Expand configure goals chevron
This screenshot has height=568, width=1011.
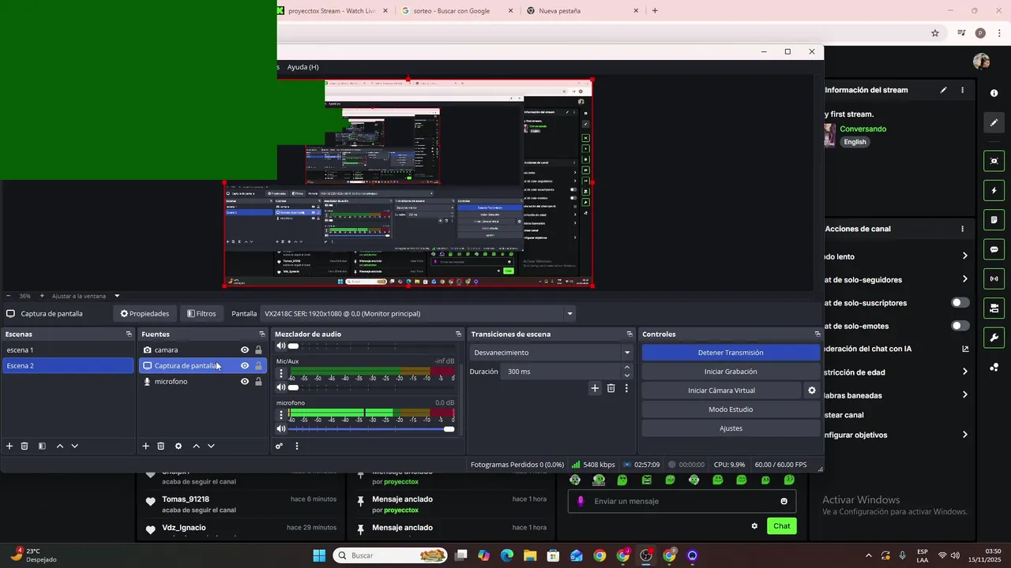pyautogui.click(x=964, y=435)
